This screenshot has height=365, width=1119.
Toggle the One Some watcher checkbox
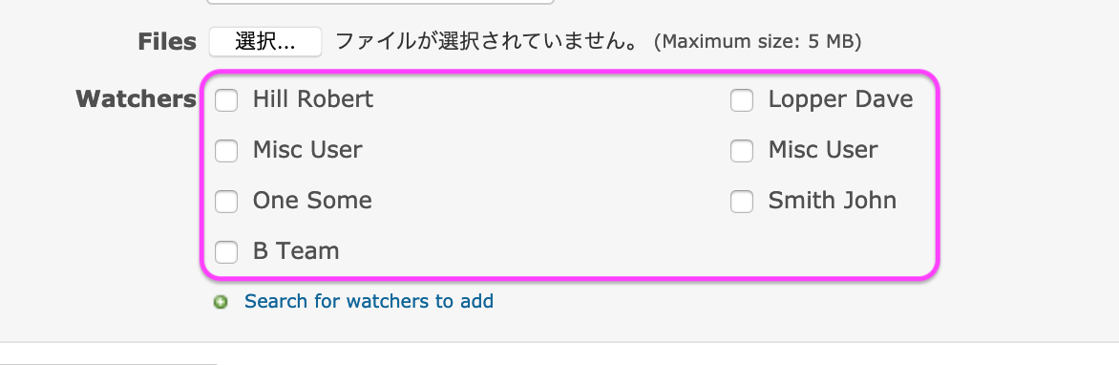point(226,202)
